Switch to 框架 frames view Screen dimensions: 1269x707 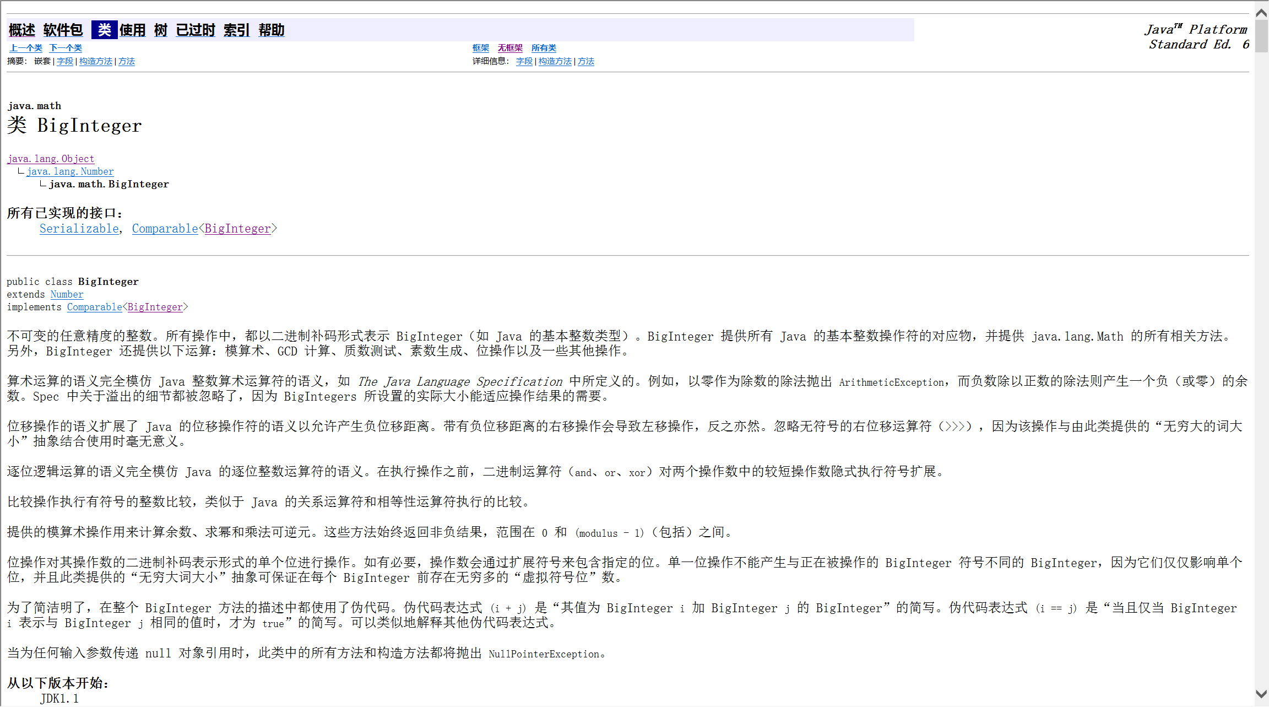(480, 48)
